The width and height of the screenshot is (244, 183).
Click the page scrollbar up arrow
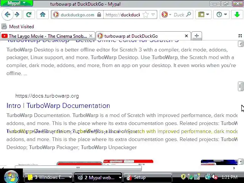(x=241, y=44)
